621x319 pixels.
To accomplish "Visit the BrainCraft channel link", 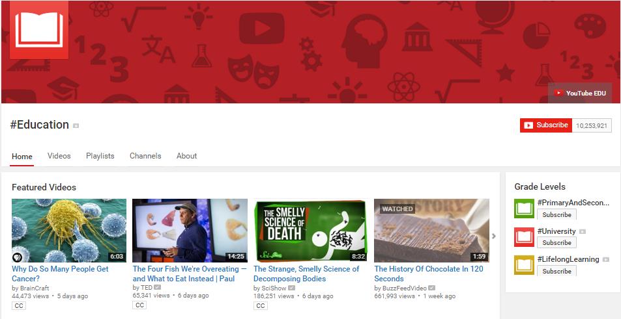I will (x=35, y=288).
